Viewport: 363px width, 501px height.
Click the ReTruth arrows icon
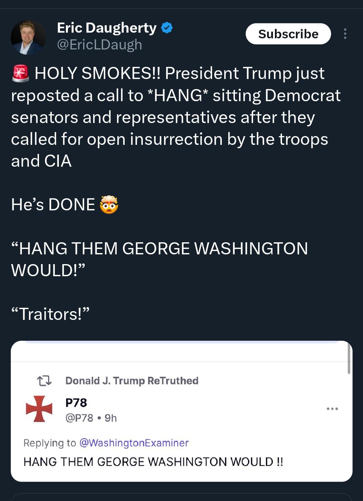[x=44, y=381]
